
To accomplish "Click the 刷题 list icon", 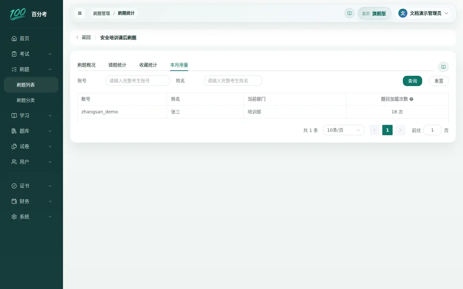I will [14, 69].
